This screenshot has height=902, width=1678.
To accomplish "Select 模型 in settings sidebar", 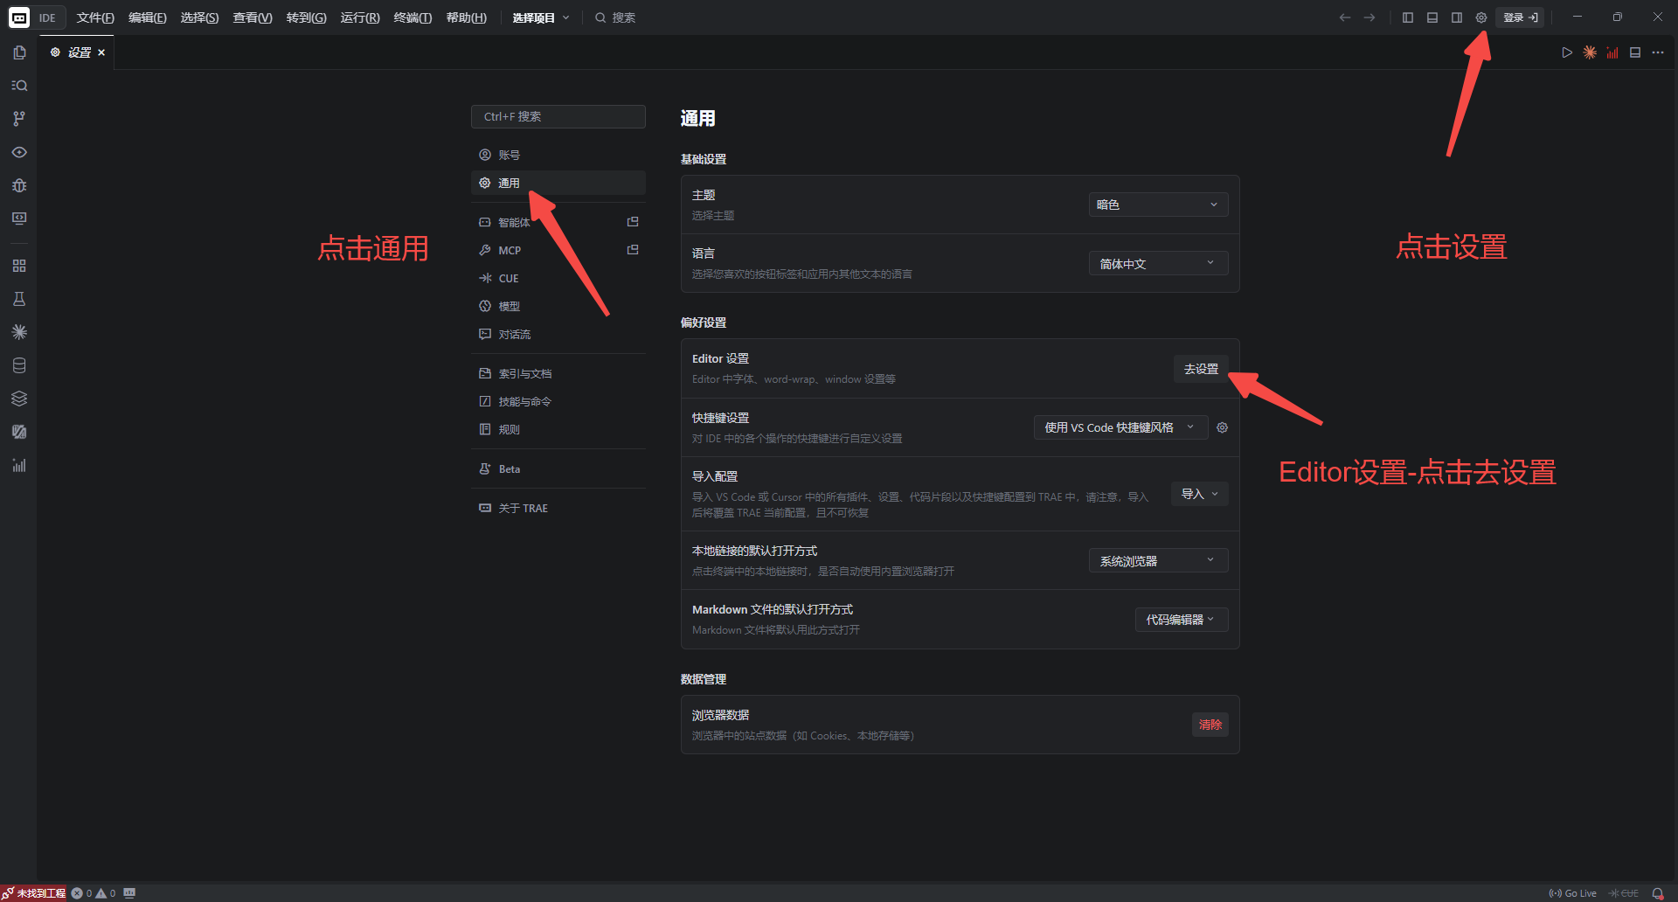I will point(558,306).
